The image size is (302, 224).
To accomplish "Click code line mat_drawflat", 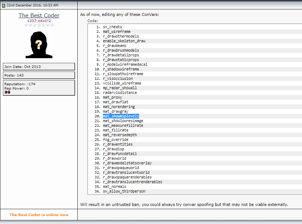I will point(116,102).
